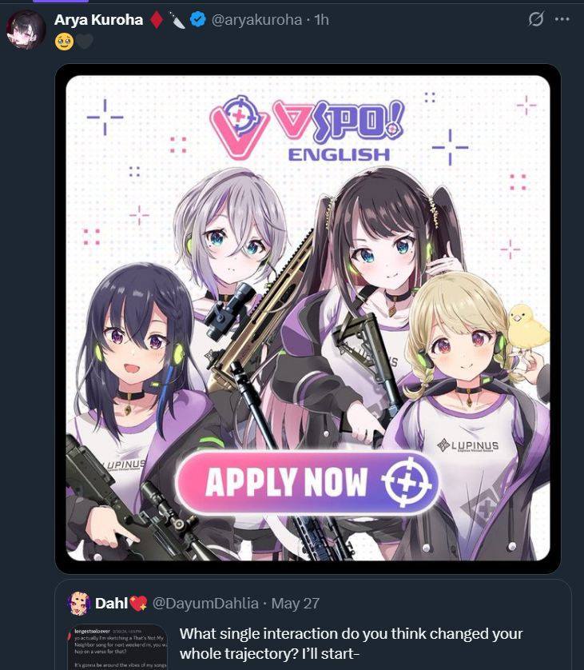The width and height of the screenshot is (584, 670).
Task: Open Dahl's avatar in quoted tweet
Action: coord(78,604)
